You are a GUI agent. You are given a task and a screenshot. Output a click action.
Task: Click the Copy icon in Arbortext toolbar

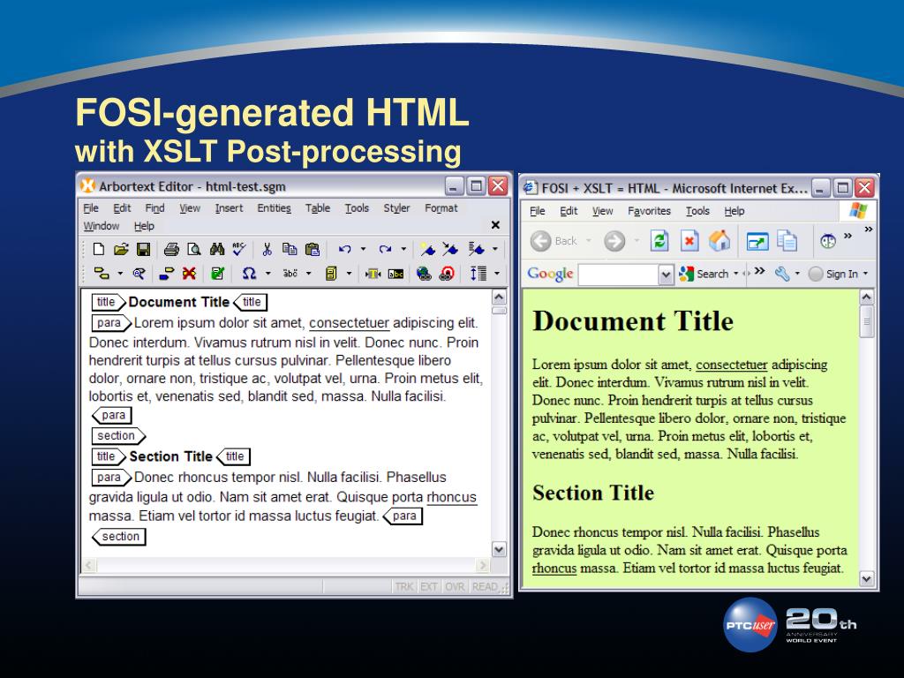tap(290, 249)
